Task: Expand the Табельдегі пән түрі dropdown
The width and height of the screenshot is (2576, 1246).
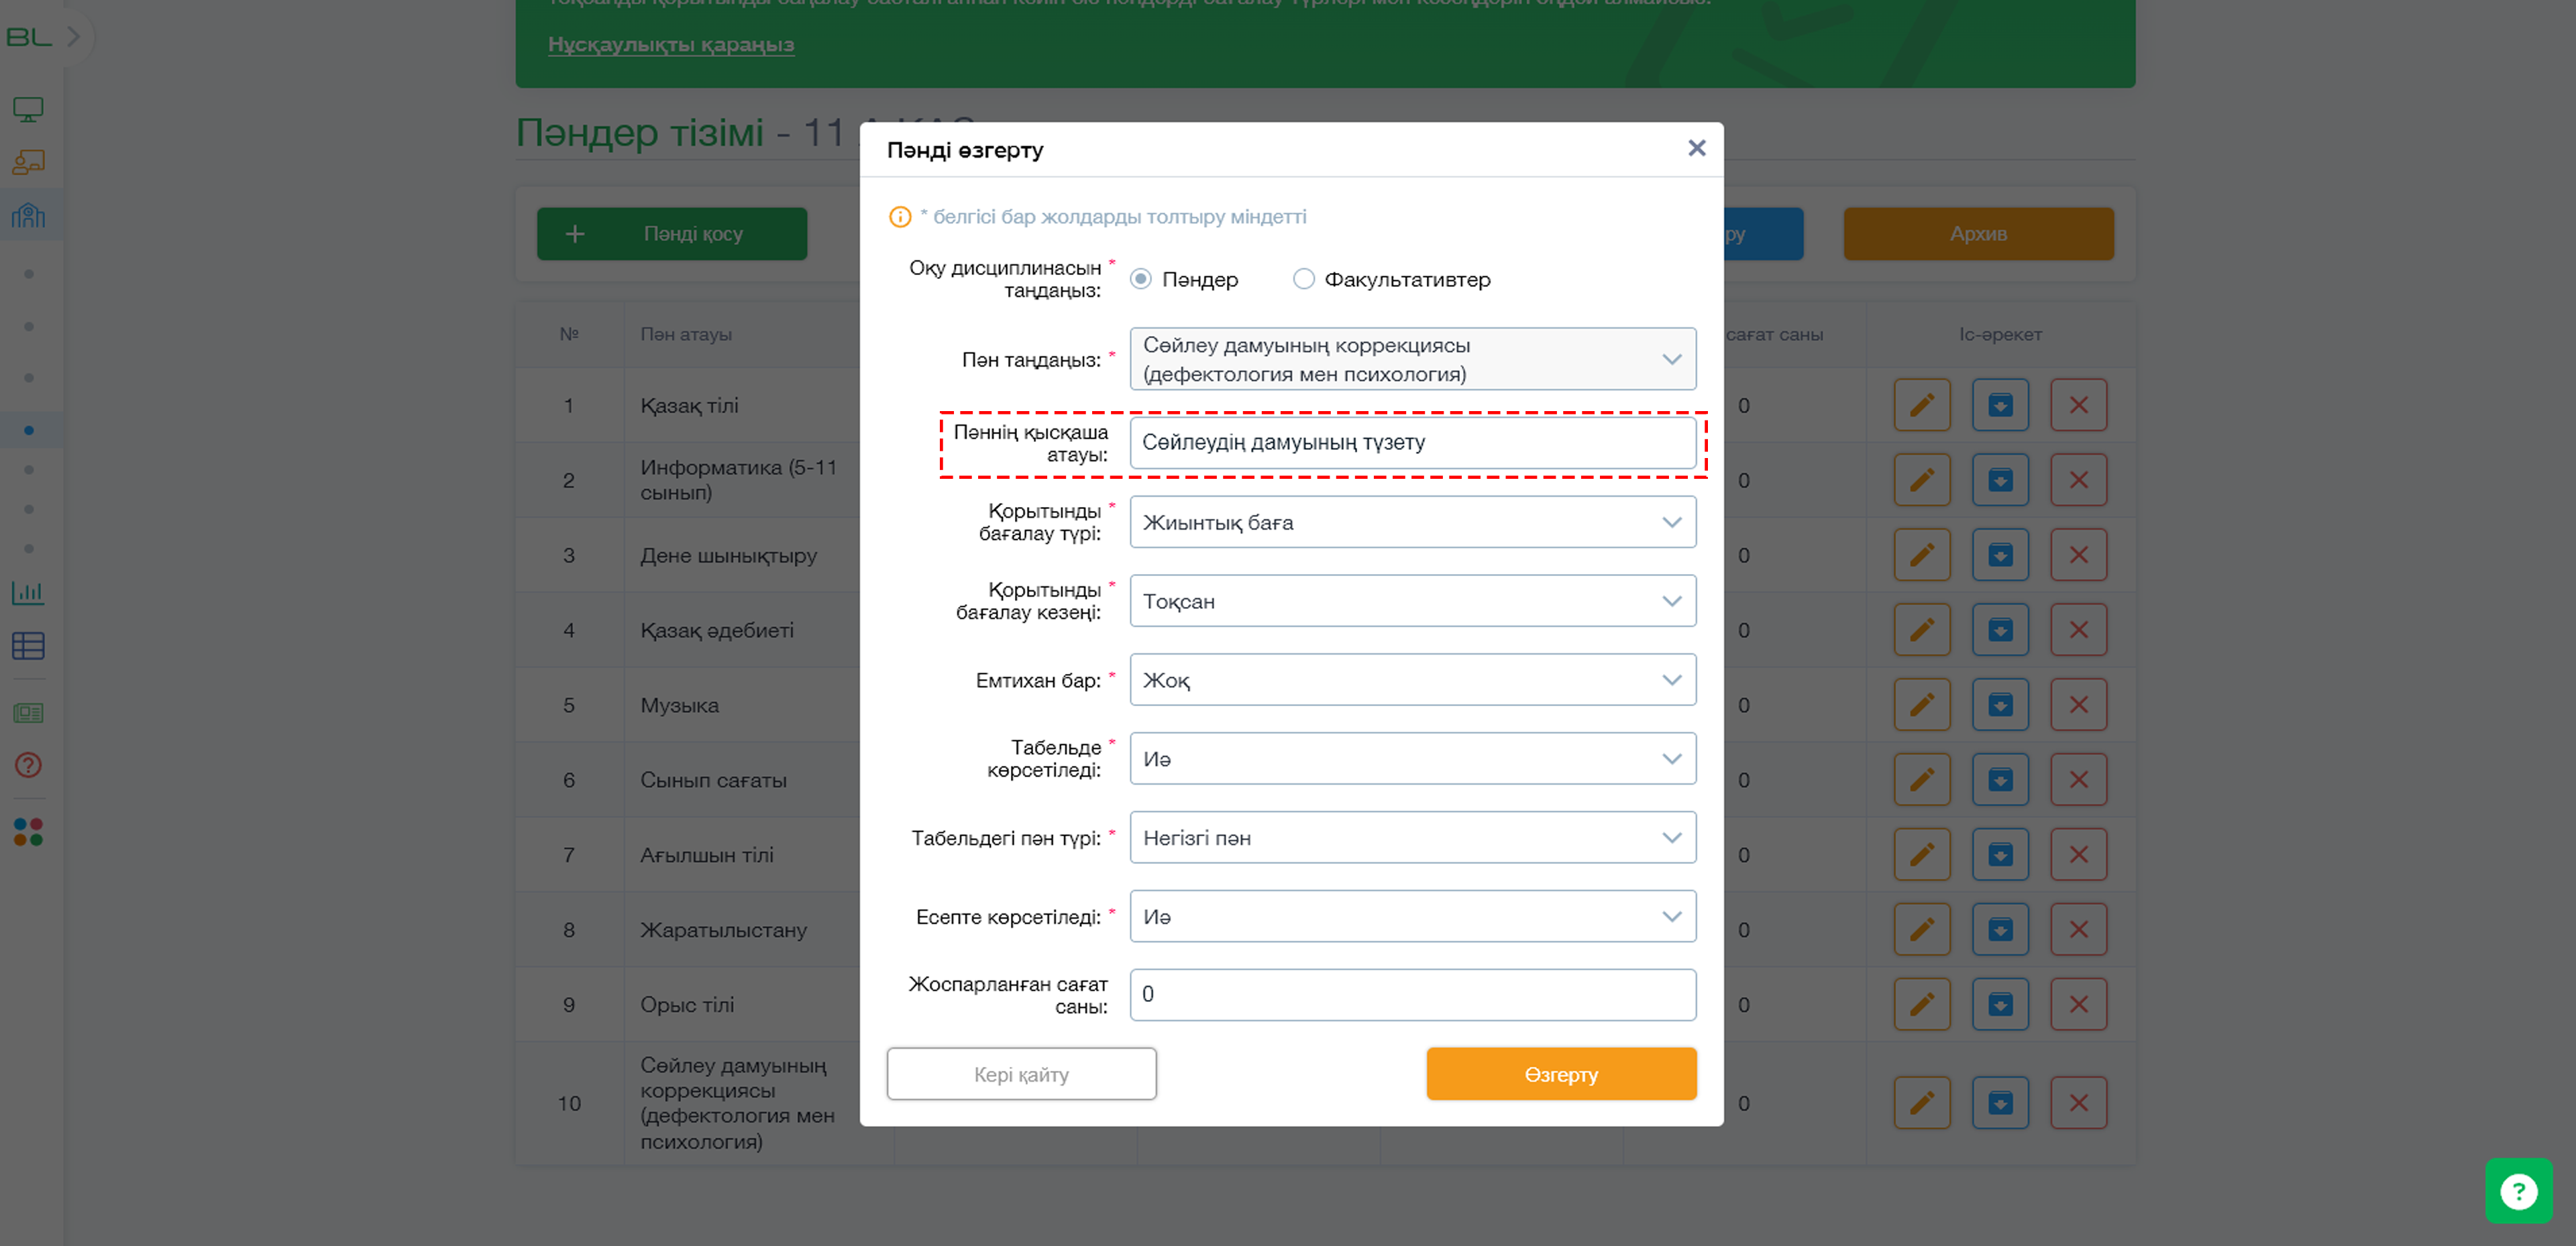Action: [1412, 838]
